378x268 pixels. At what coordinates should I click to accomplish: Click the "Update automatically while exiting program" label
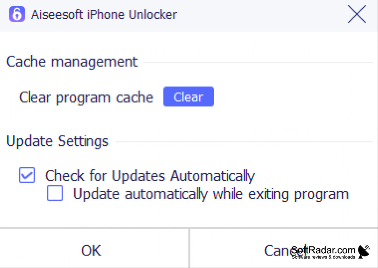click(211, 194)
